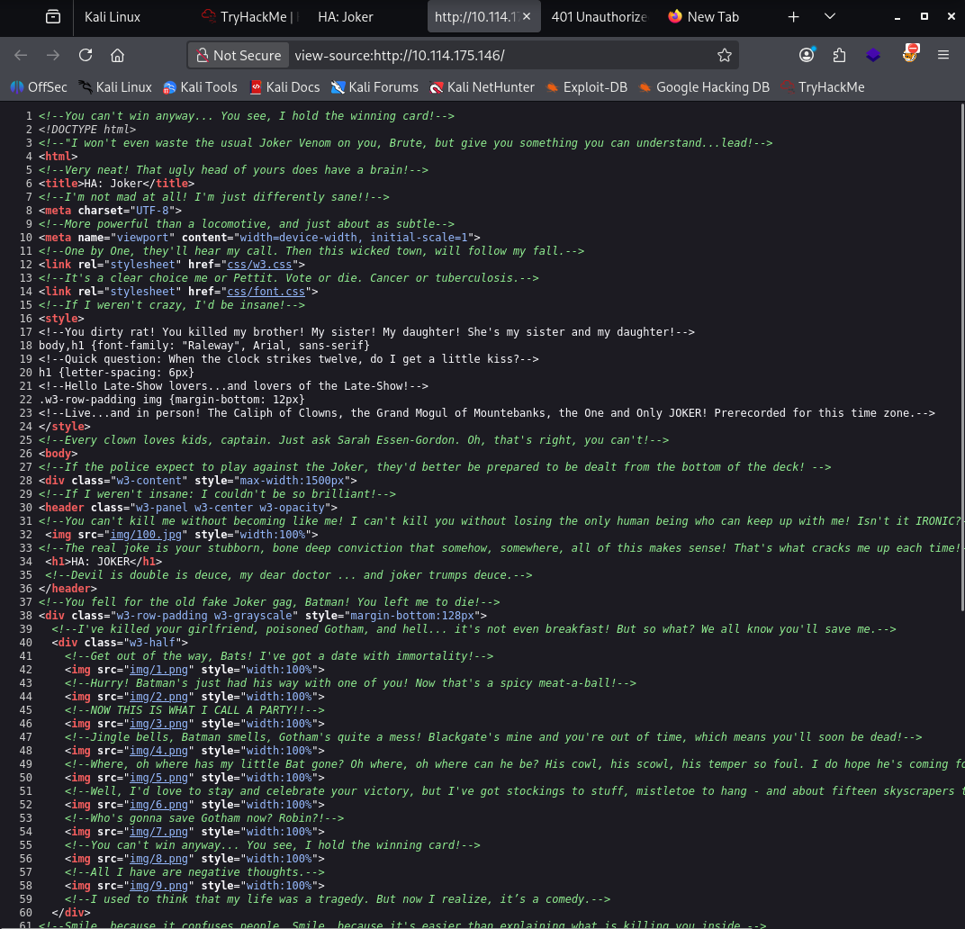Bookmark this page with the star icon
The width and height of the screenshot is (965, 929).
(724, 56)
